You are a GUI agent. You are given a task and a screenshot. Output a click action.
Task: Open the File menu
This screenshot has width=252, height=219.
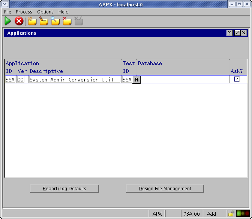(7, 12)
